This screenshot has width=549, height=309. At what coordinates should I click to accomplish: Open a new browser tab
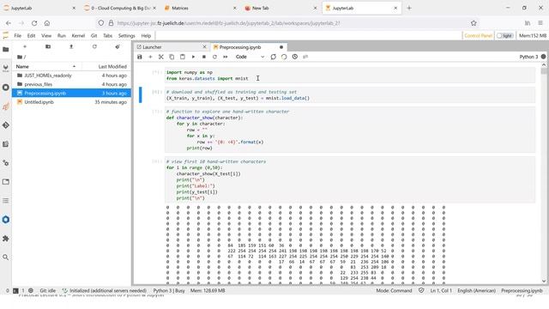[409, 8]
